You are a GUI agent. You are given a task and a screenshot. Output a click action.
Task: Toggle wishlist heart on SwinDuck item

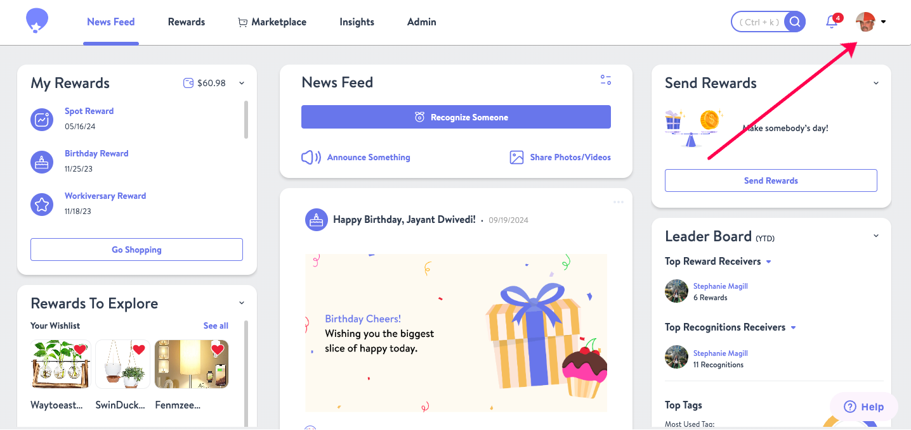coord(139,350)
